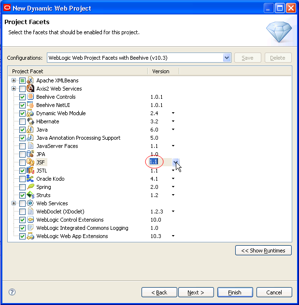Cancel the New Dynamic Web Project wizard

pyautogui.click(x=274, y=292)
